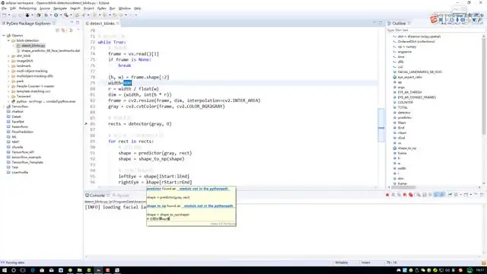Select the Tensorflow project
Viewport: 487px width, 274px height.
point(21,107)
